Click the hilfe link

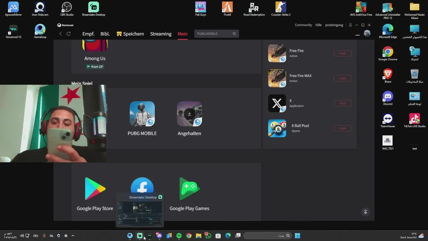[318, 25]
